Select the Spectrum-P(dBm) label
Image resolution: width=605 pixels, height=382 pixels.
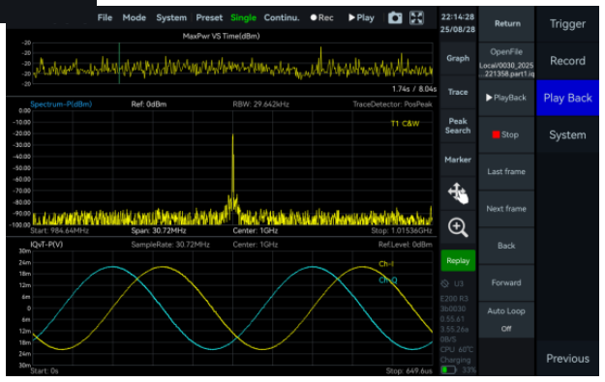61,104
